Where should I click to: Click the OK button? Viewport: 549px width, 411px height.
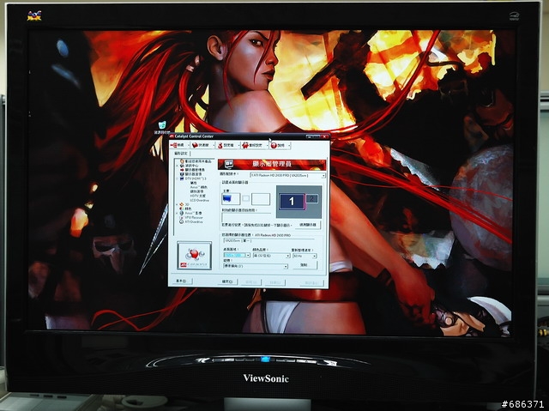pyautogui.click(x=228, y=281)
